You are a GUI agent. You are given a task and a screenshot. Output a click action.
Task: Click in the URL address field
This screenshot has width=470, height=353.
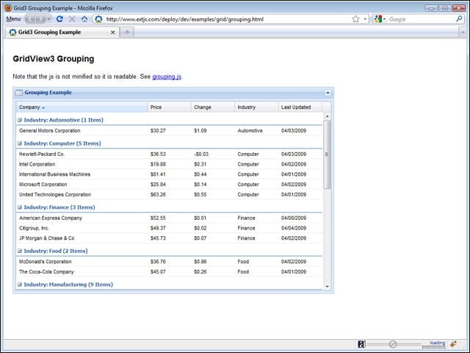coord(228,19)
